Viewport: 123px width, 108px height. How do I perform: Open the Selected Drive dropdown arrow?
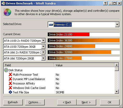point(117,25)
